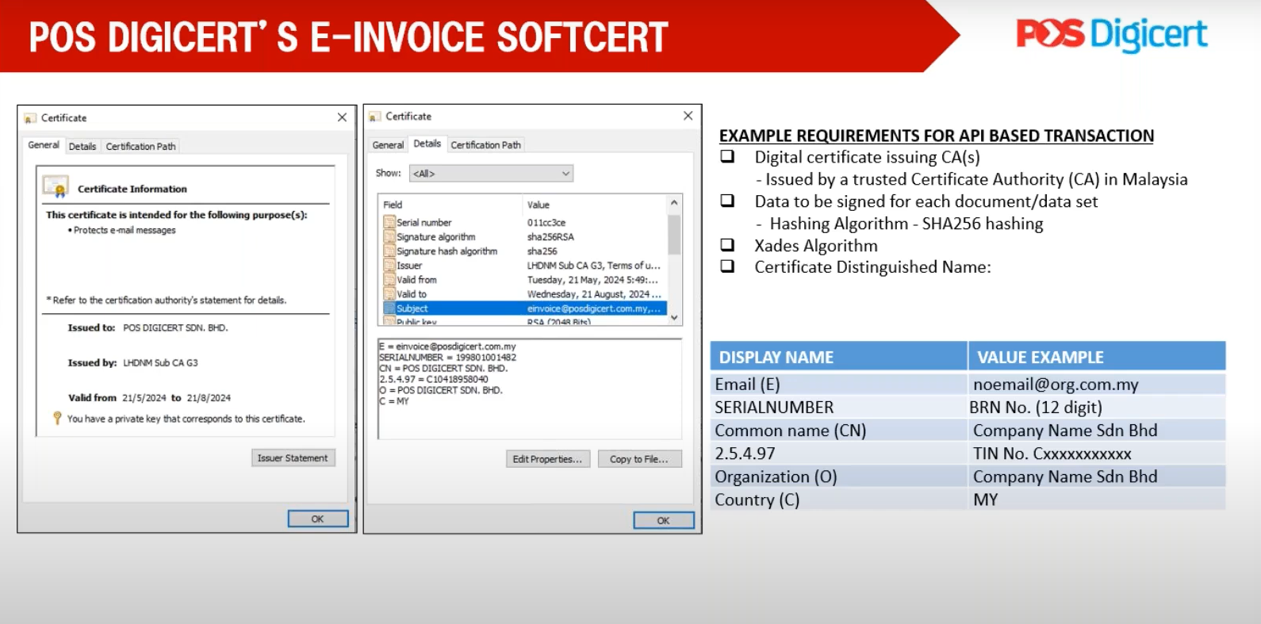Open the Show <All> dropdown
The height and width of the screenshot is (624, 1261).
[x=492, y=174]
